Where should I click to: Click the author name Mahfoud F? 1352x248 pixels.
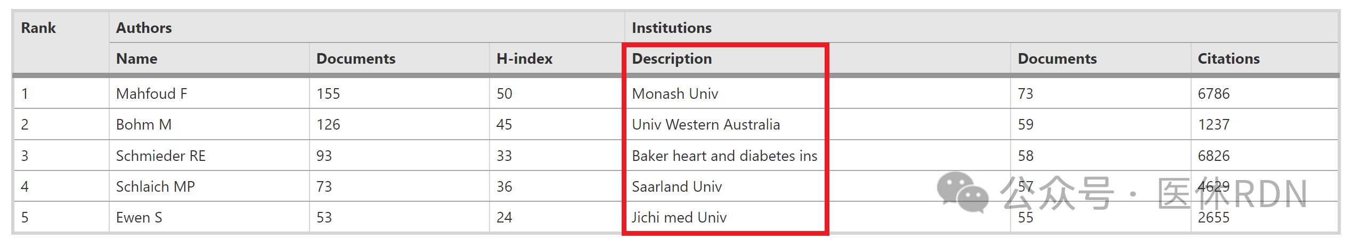(x=151, y=93)
